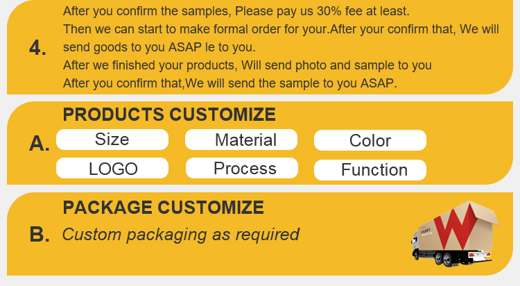Click the section letter B label
Image resolution: width=520 pixels, height=286 pixels.
(x=40, y=235)
